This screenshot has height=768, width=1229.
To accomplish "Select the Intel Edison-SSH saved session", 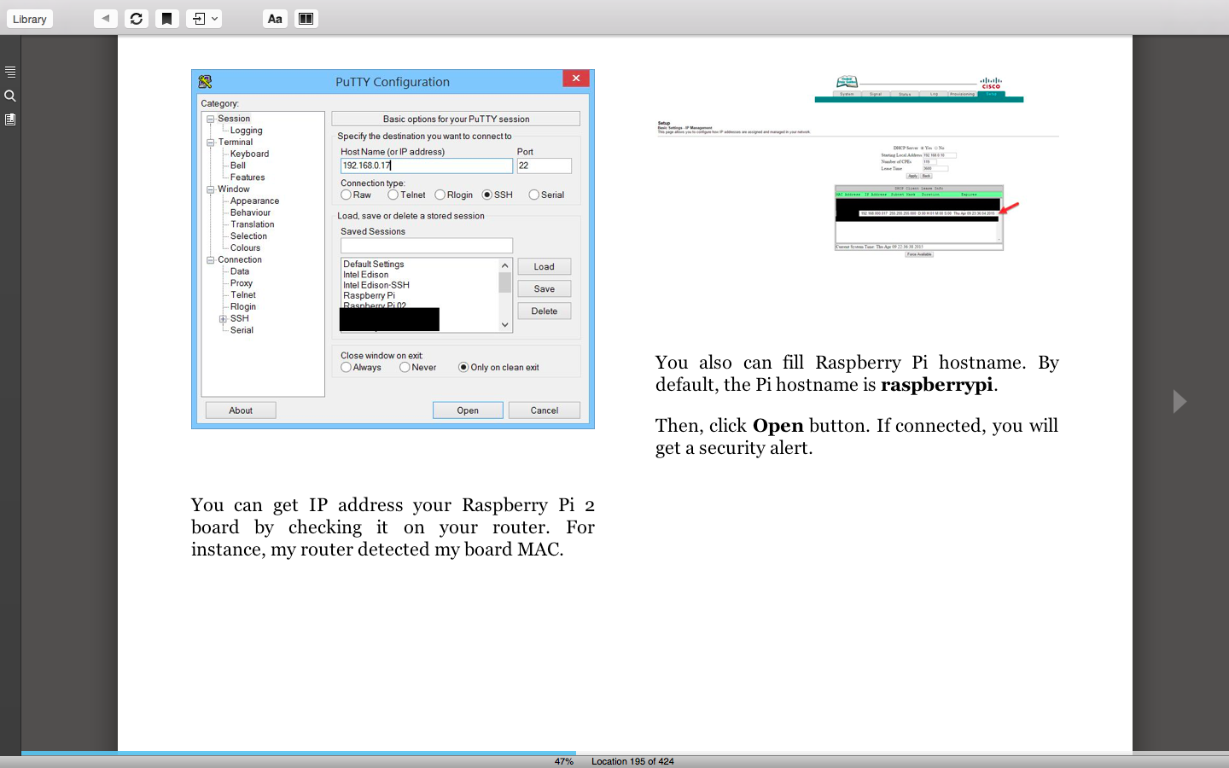I will click(376, 285).
